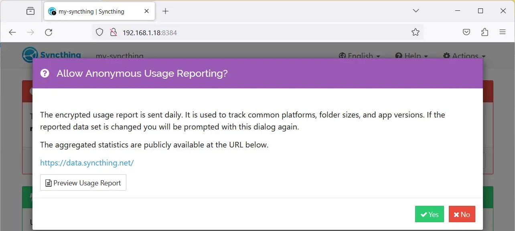Open a new browser tab with the plus
The image size is (515, 231).
pyautogui.click(x=165, y=11)
